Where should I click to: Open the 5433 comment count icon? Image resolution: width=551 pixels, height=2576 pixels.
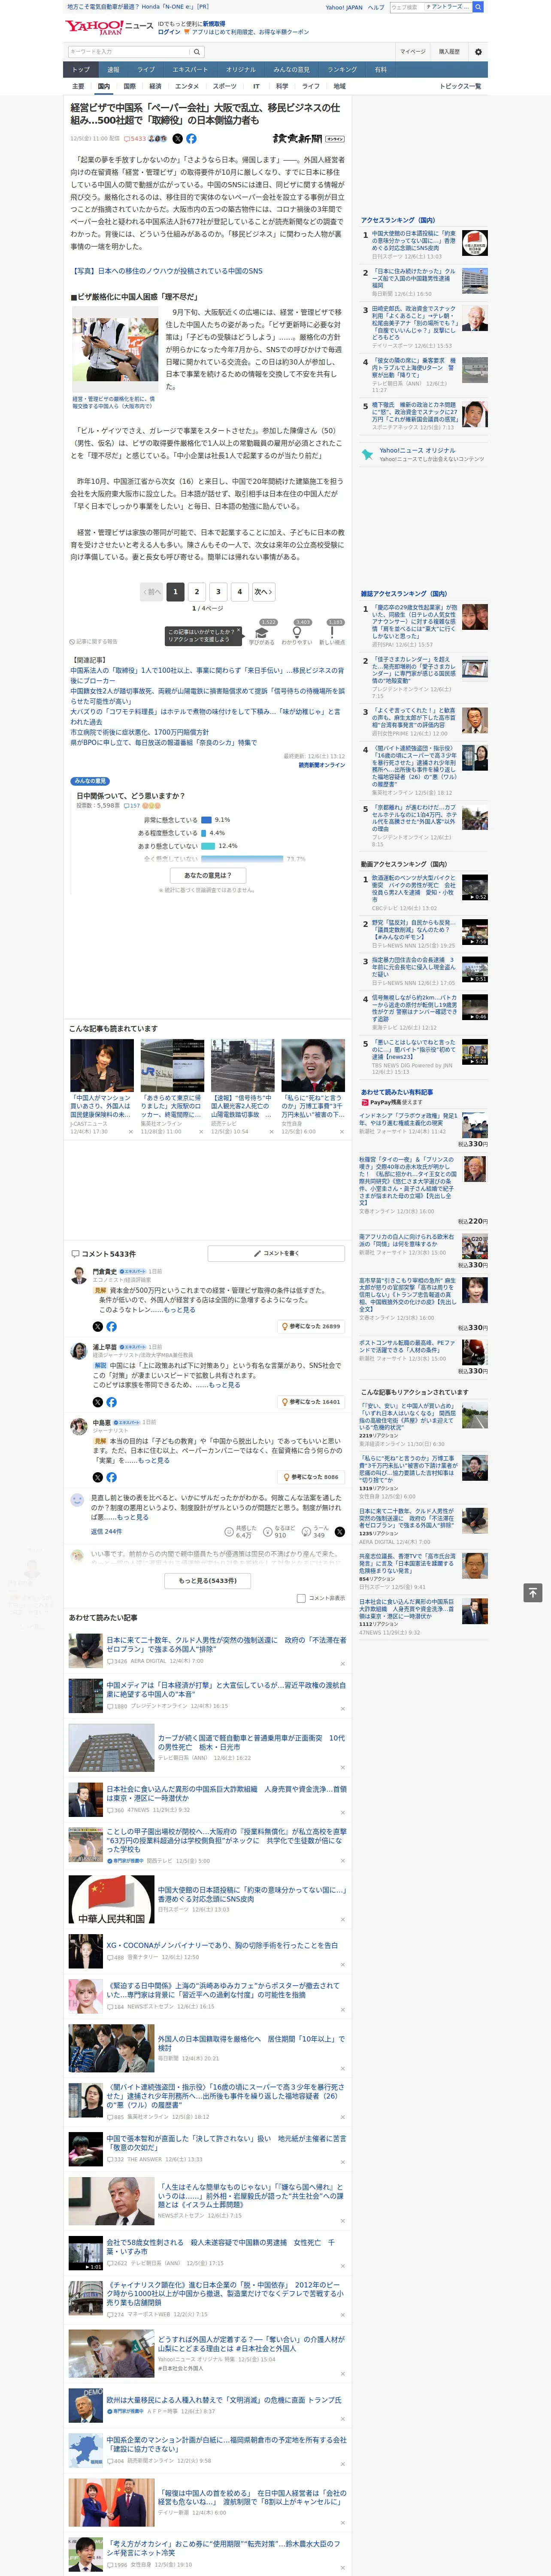point(135,139)
